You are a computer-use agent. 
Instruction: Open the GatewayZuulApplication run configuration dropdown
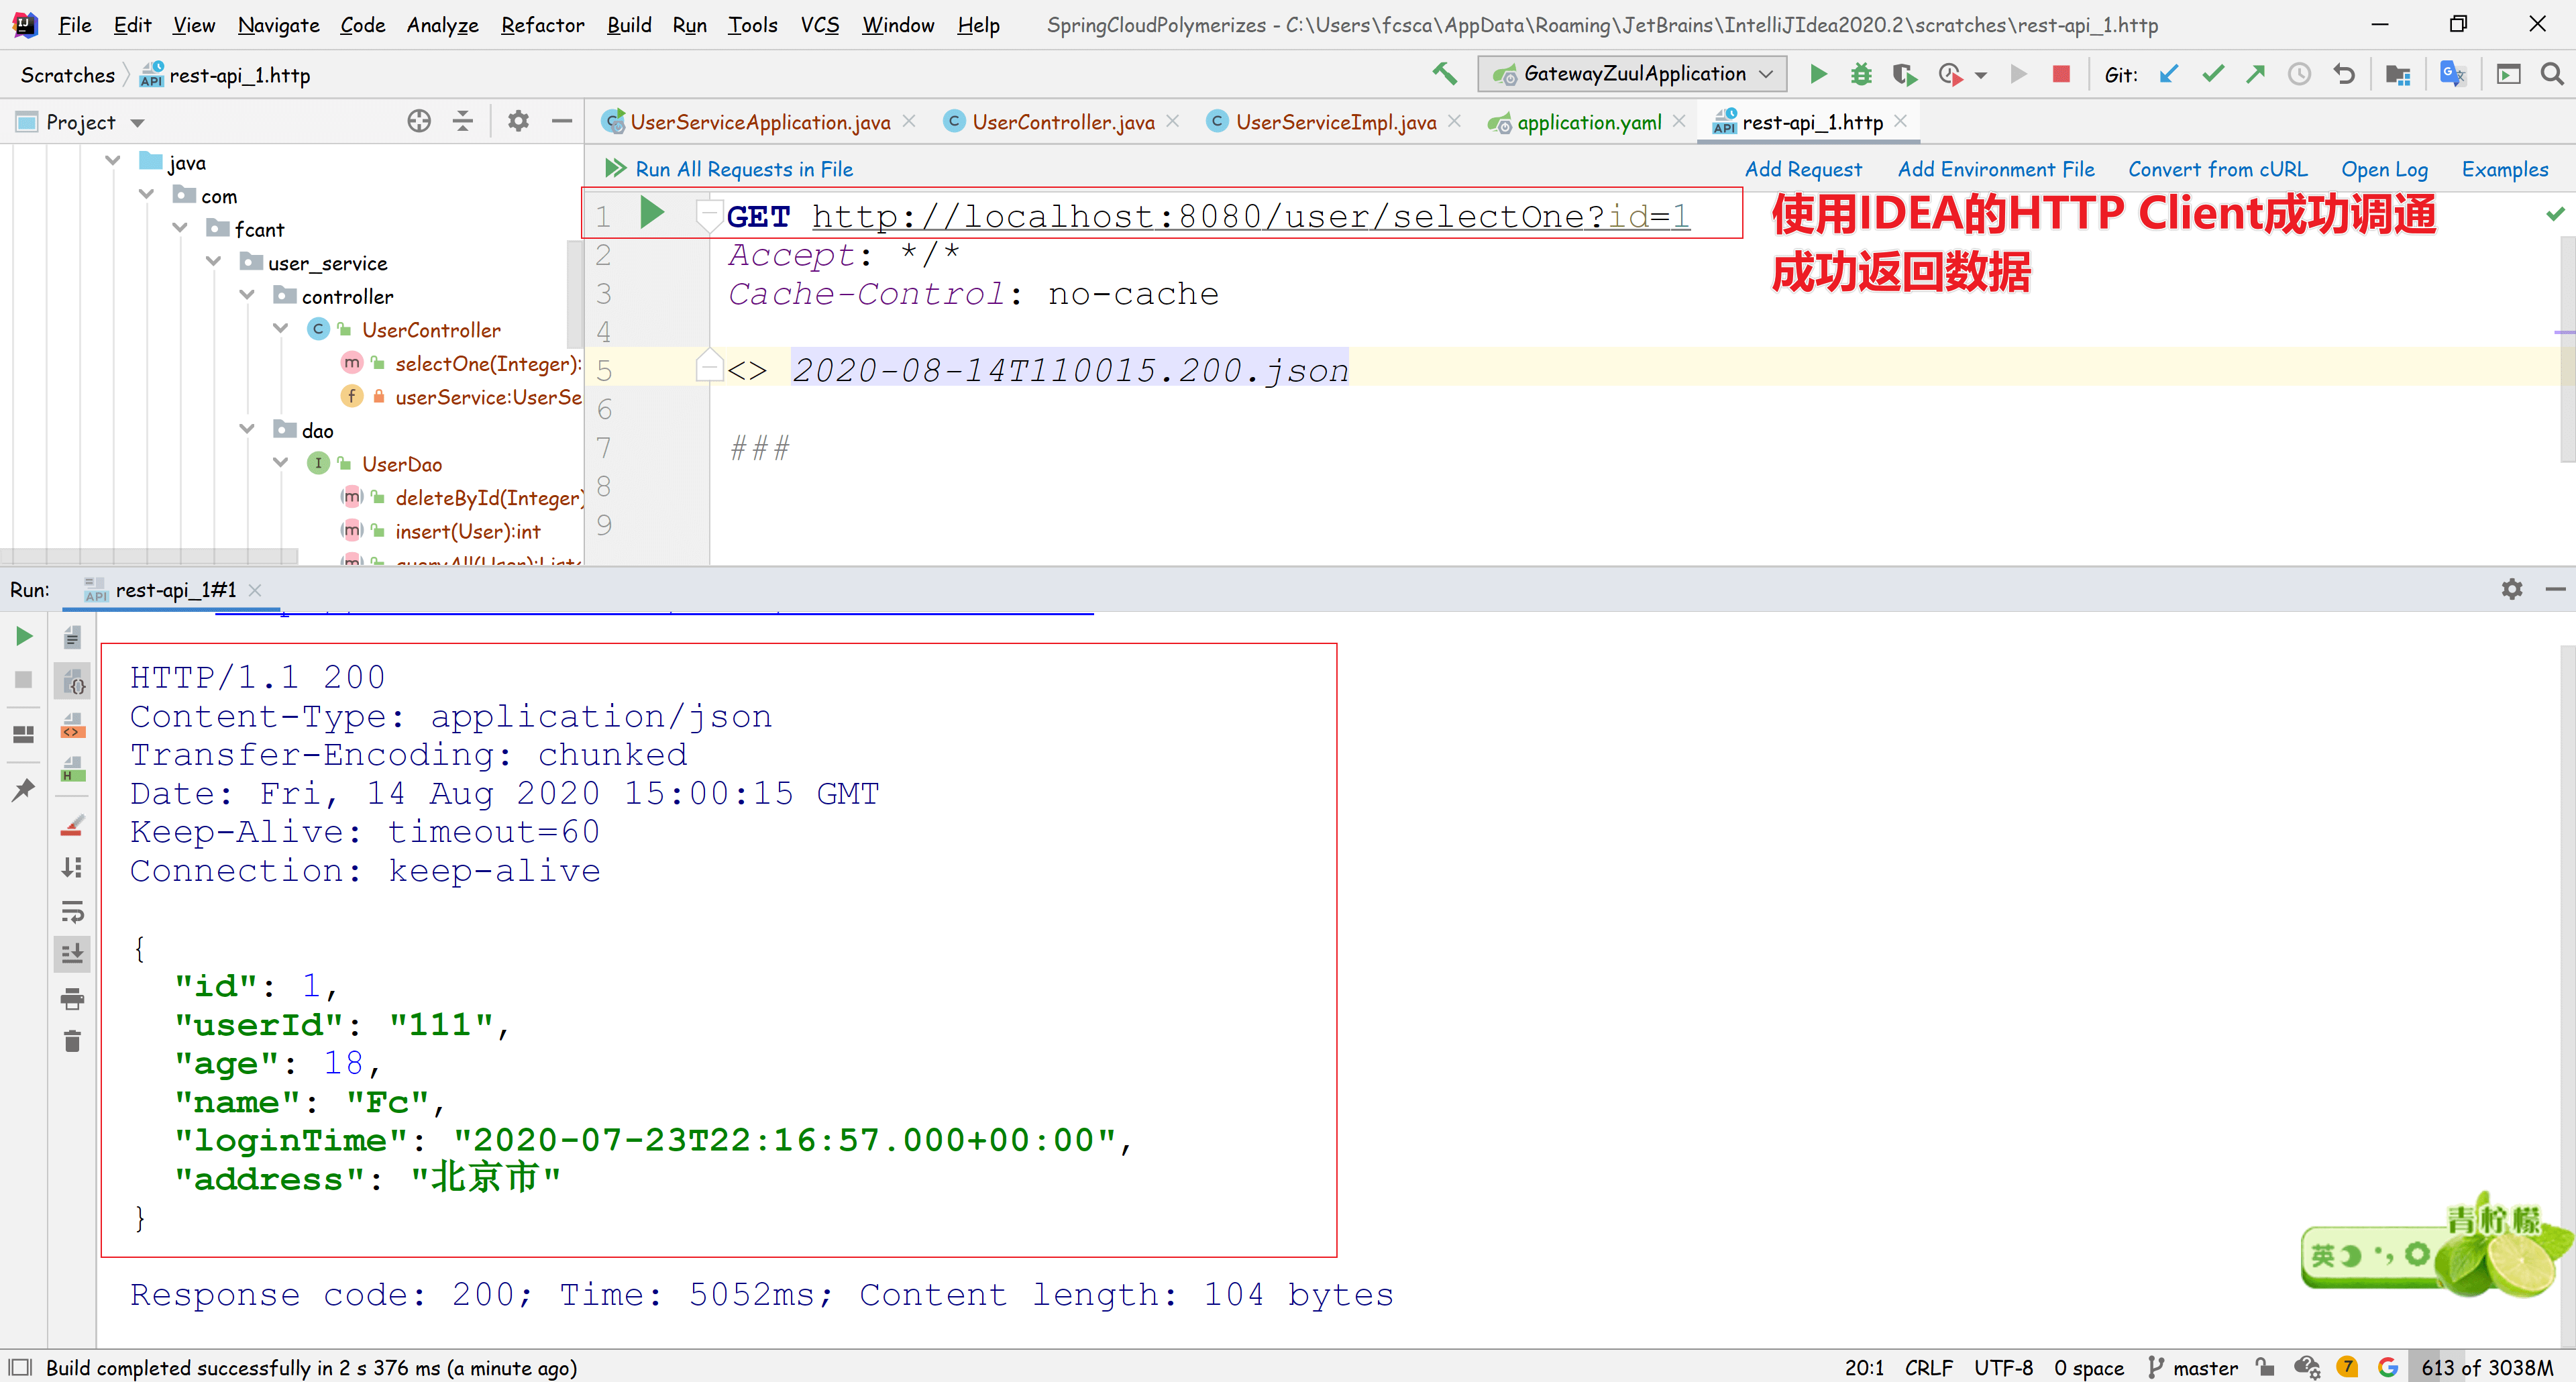coord(1632,74)
